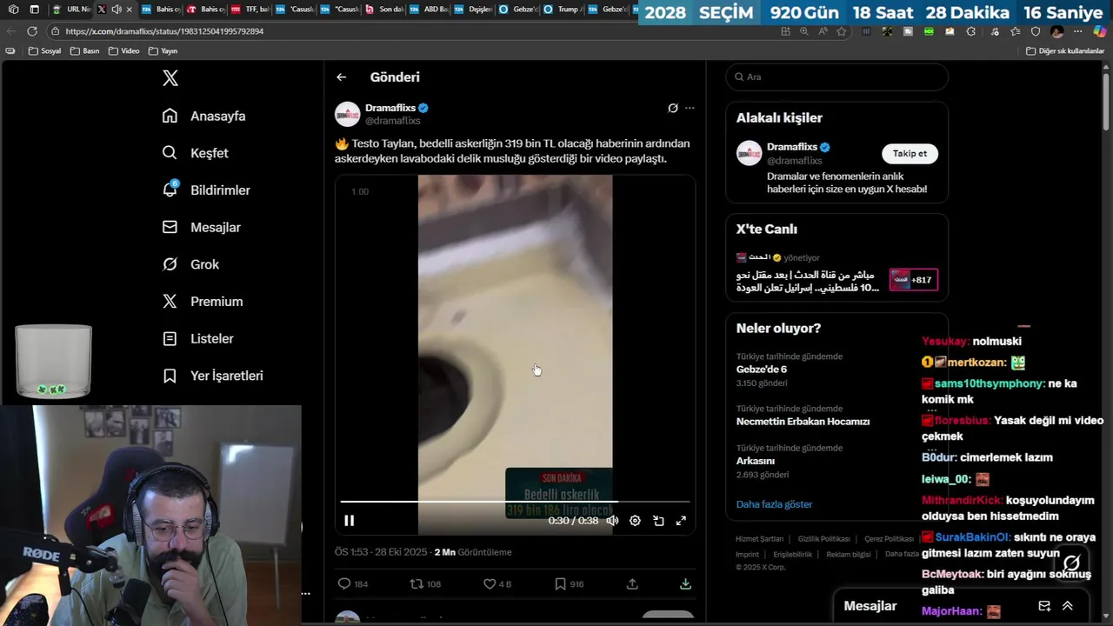Viewport: 1113px width, 626px height.
Task: Toggle the vertical tabs button
Action: (34, 10)
